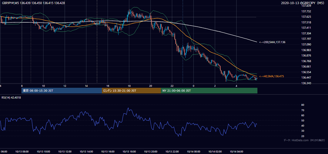Click the 10/13 12:00 date label

(x=65, y=152)
